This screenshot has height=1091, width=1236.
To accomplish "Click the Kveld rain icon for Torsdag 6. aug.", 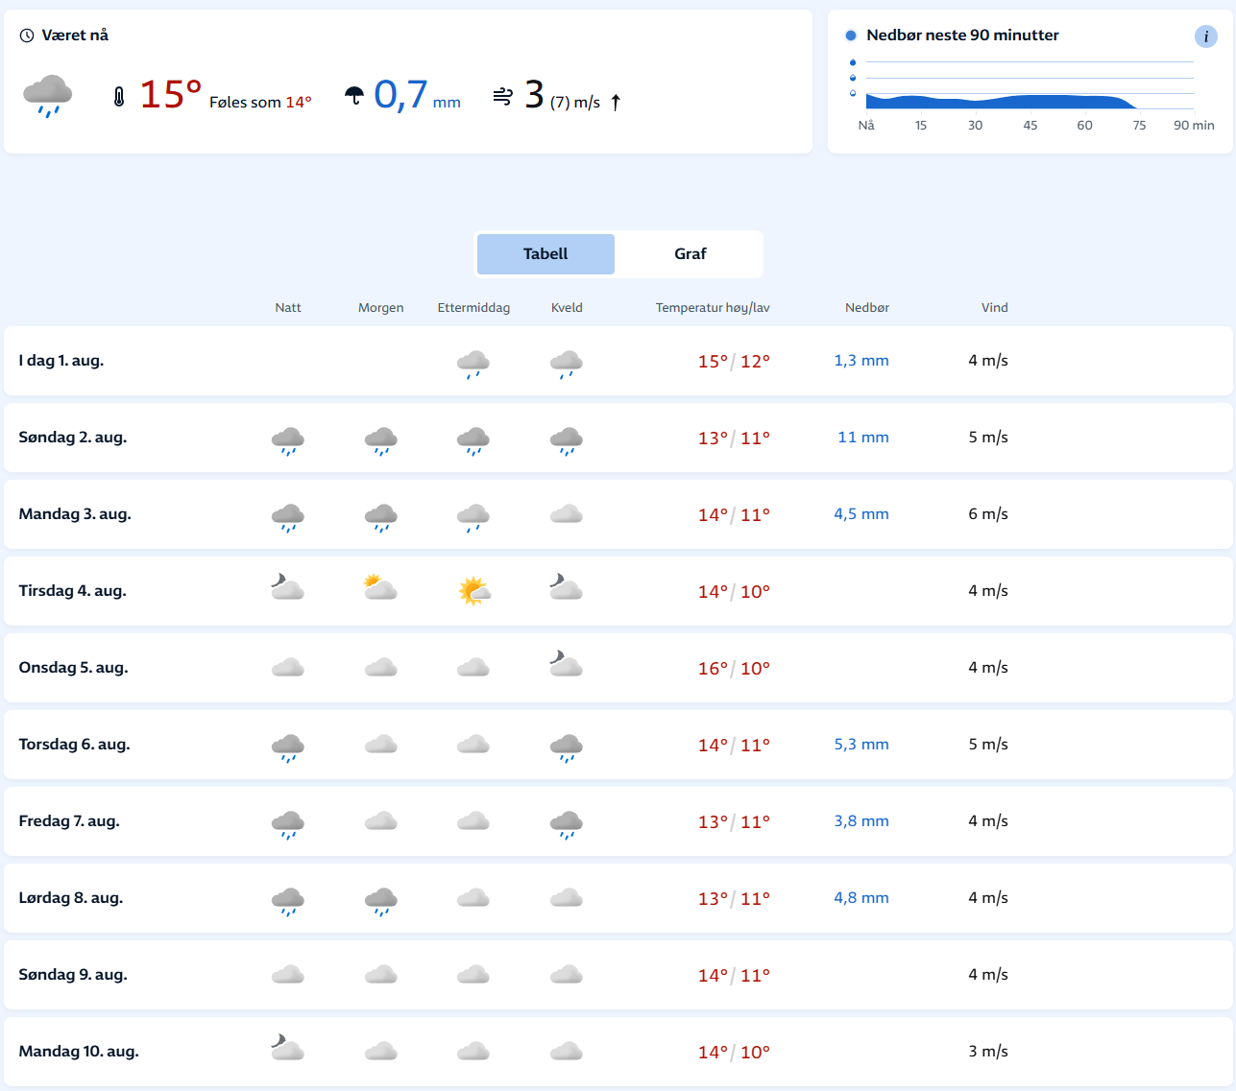I will coord(567,747).
